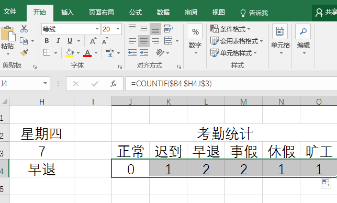Viewport: 337px width, 203px height.
Task: Switch to the Review (审阅) tab
Action: tap(191, 13)
